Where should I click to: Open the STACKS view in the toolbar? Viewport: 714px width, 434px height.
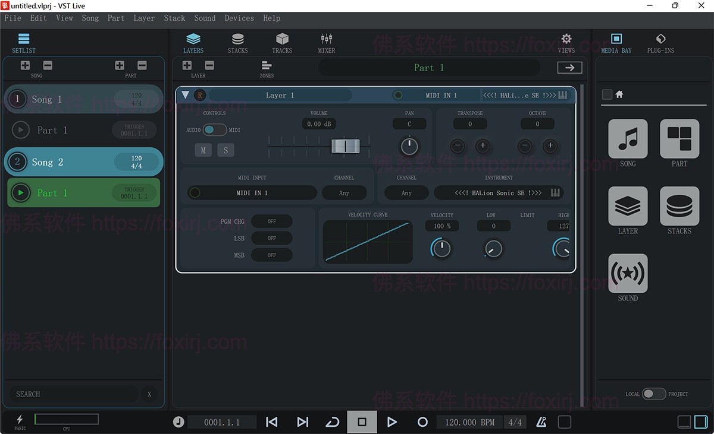(237, 43)
